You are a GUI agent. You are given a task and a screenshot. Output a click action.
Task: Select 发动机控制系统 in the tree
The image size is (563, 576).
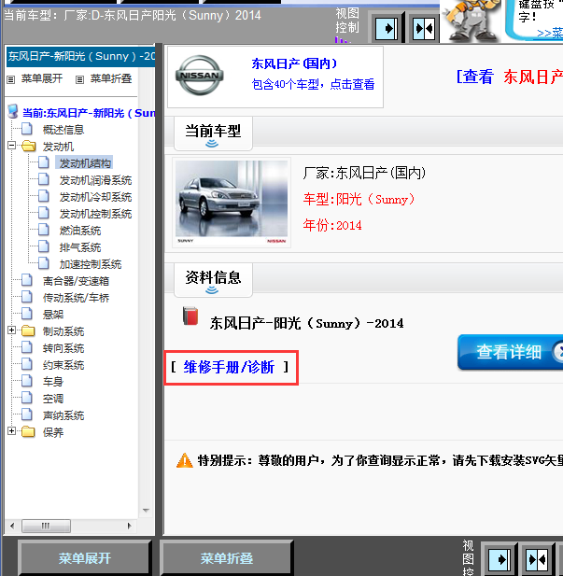tap(95, 214)
